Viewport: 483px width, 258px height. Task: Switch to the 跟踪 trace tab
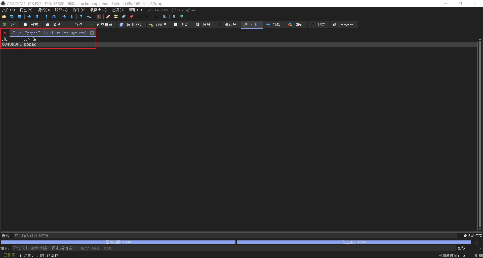click(x=318, y=25)
